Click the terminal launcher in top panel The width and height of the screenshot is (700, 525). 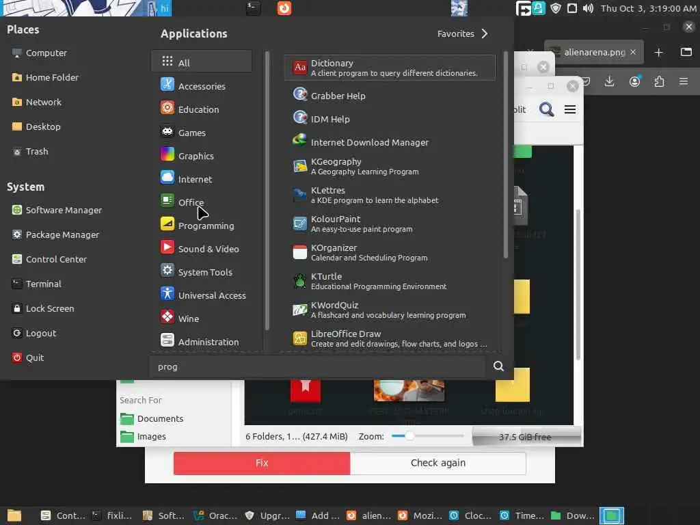tap(253, 8)
